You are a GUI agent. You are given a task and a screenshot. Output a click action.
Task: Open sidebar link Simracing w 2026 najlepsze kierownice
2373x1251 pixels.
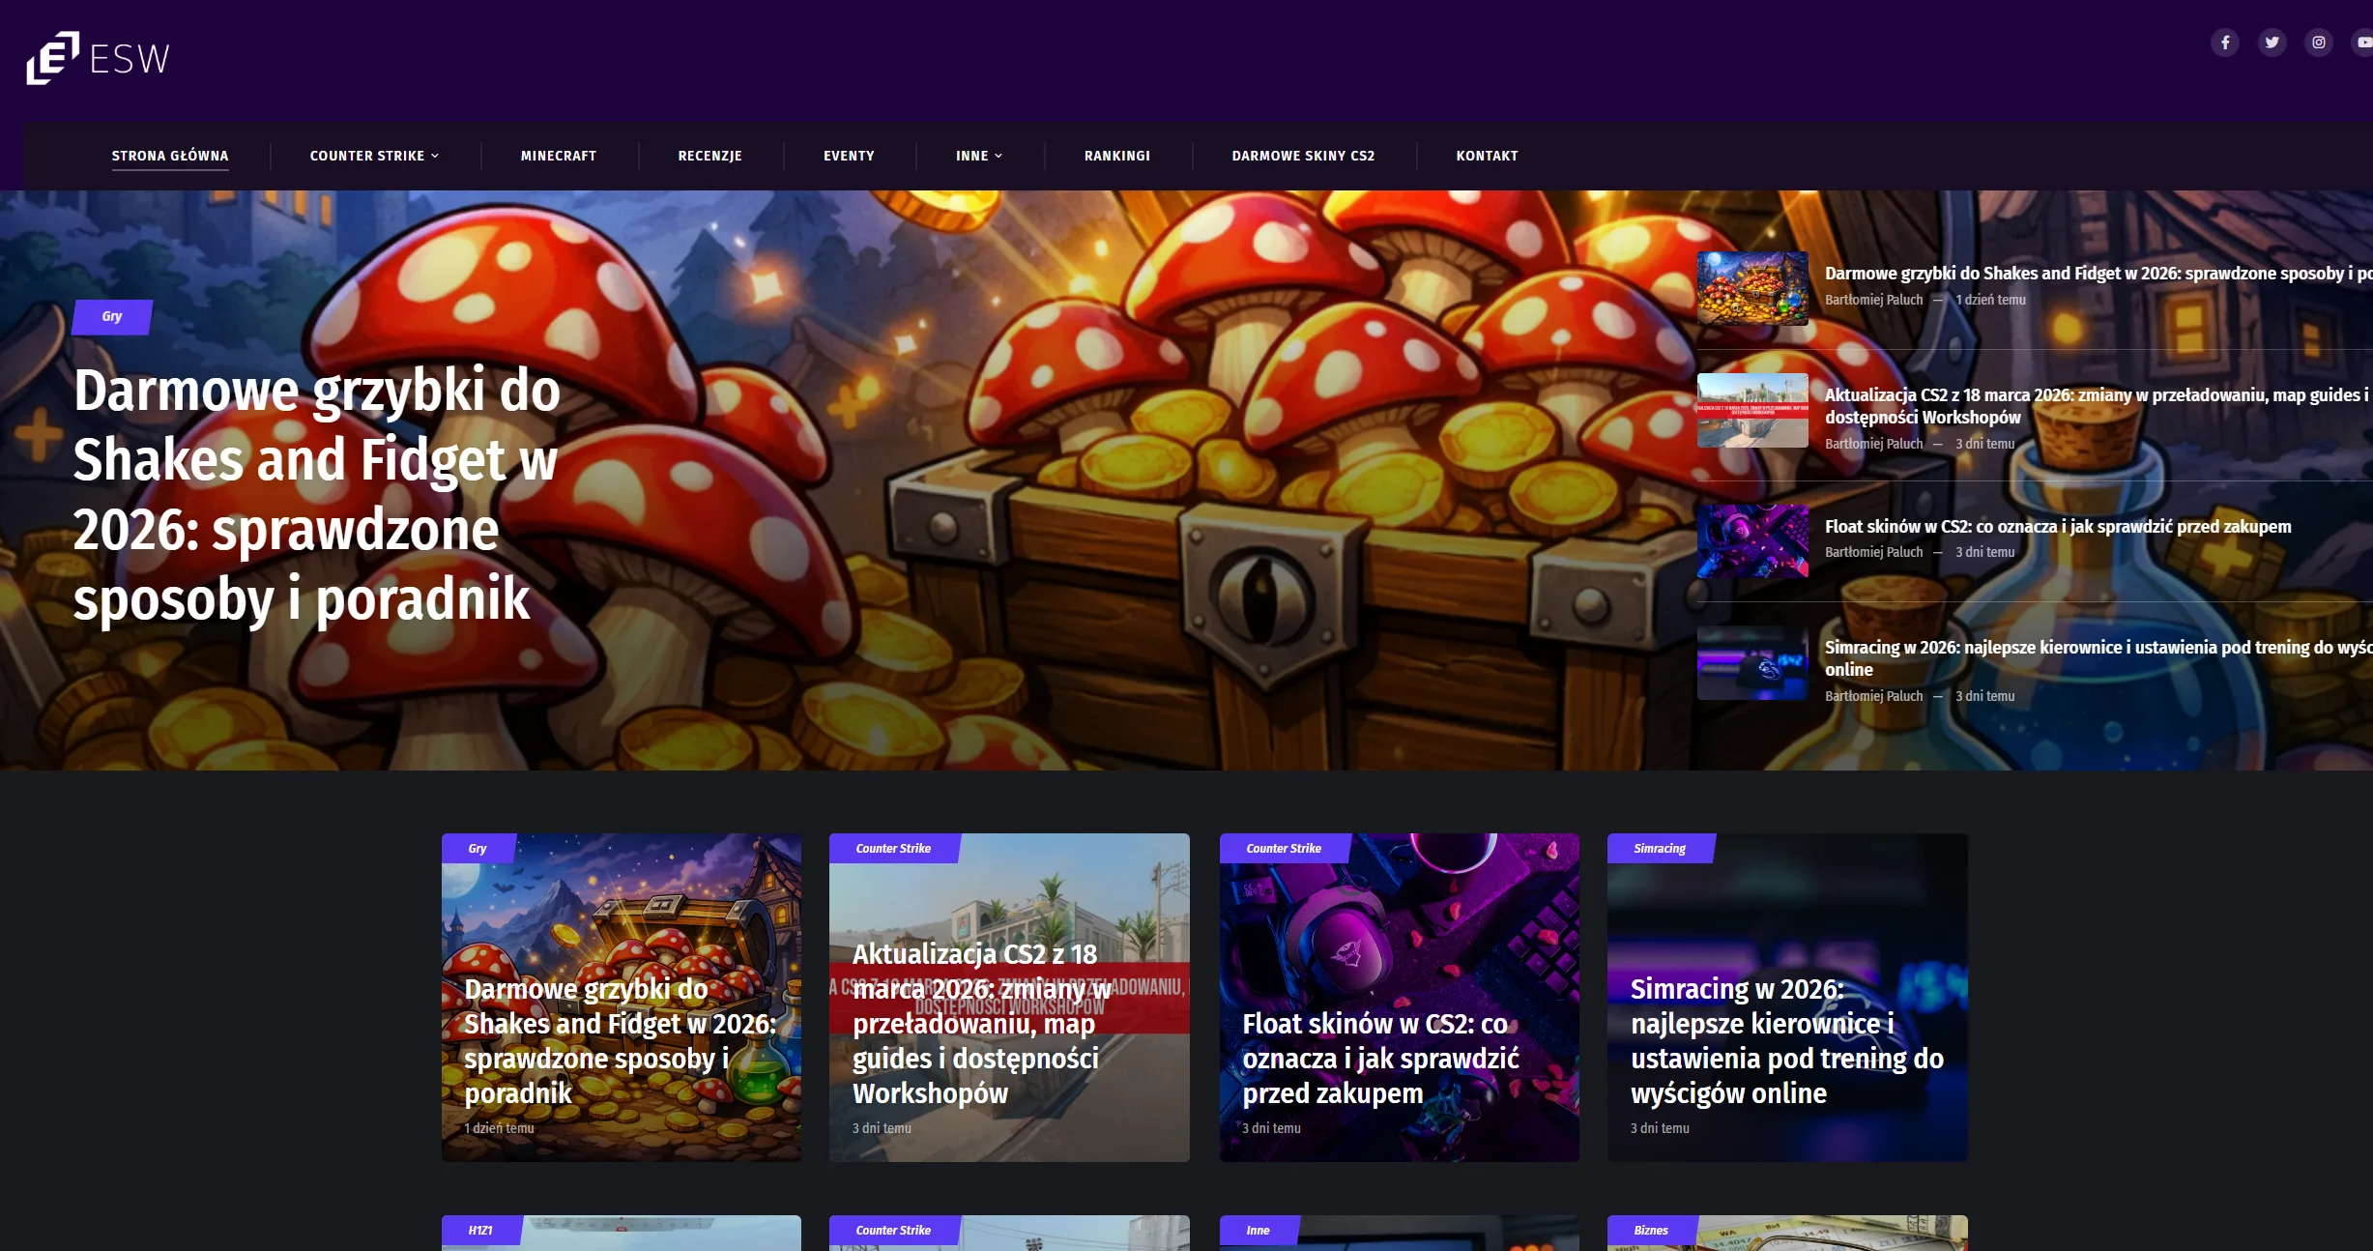click(2098, 658)
